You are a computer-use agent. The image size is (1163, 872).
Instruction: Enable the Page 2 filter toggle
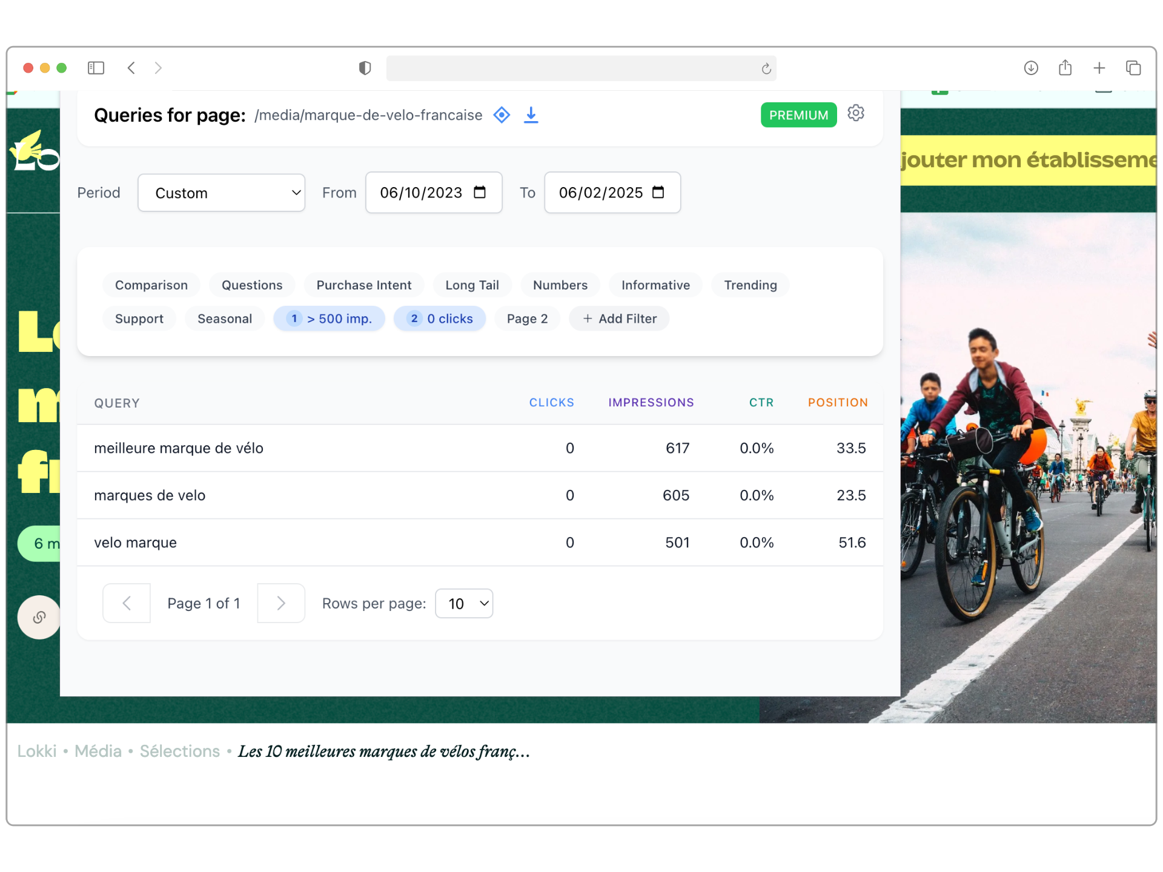[x=528, y=318]
